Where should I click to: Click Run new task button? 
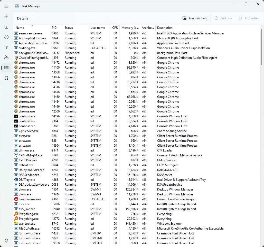click(x=195, y=18)
